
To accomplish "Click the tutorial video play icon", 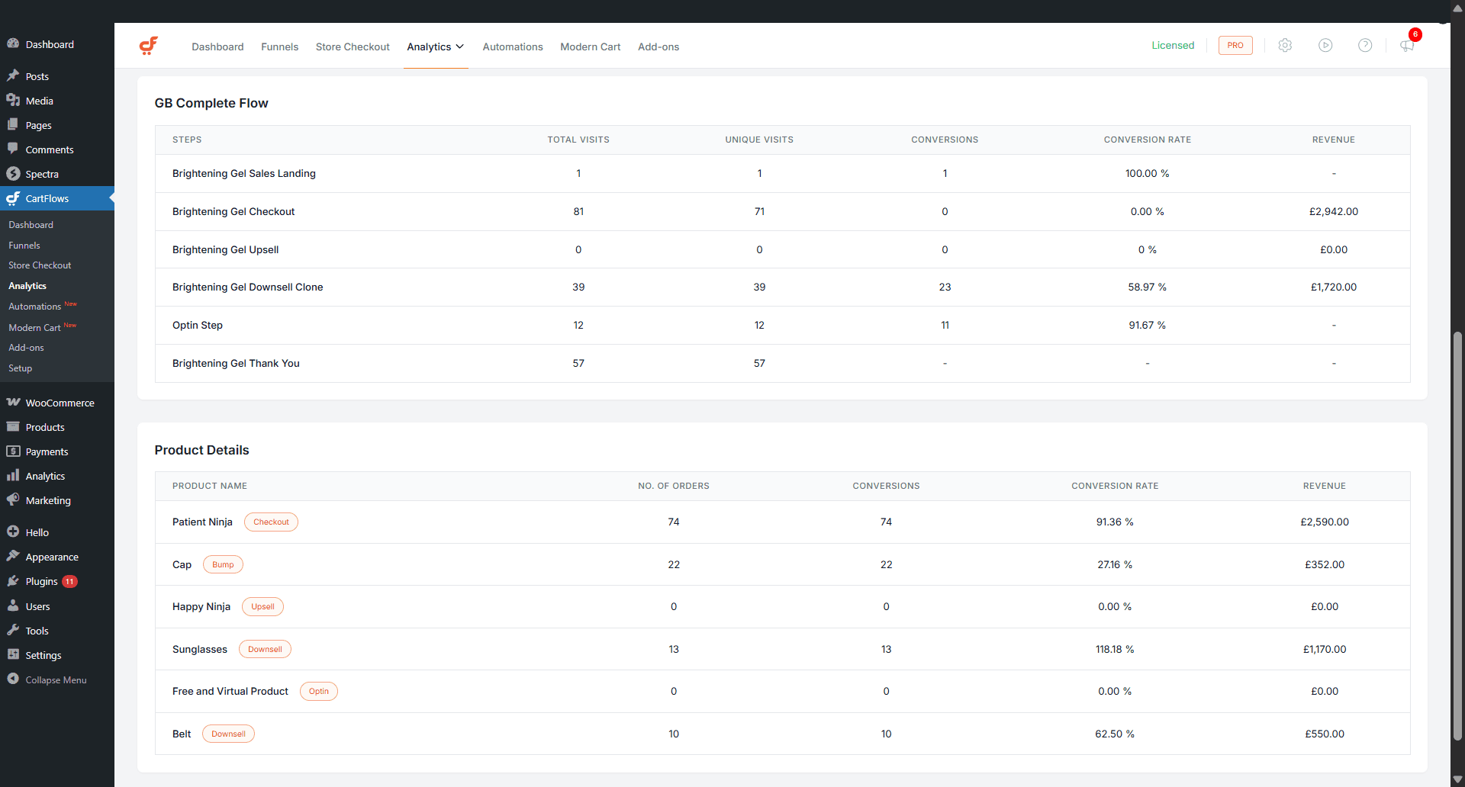I will pyautogui.click(x=1325, y=45).
